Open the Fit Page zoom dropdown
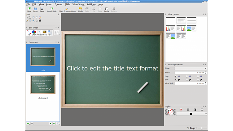This screenshot has width=233, height=131. point(191,128)
